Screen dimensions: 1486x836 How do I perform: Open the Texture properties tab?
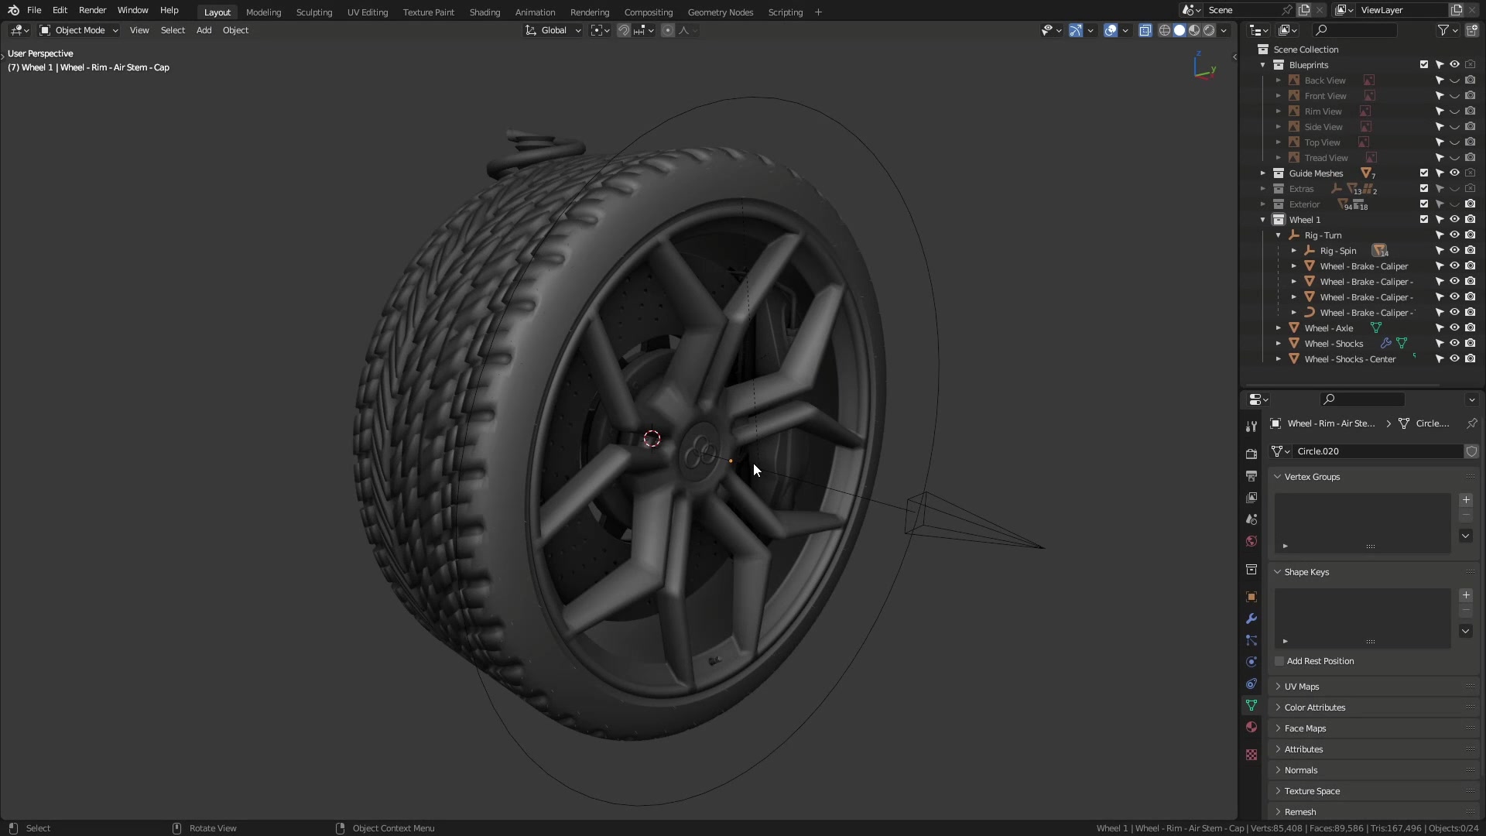click(x=1251, y=755)
